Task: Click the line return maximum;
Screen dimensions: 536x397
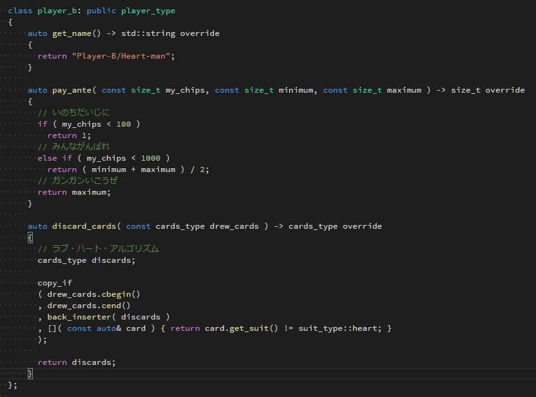Action: click(74, 192)
